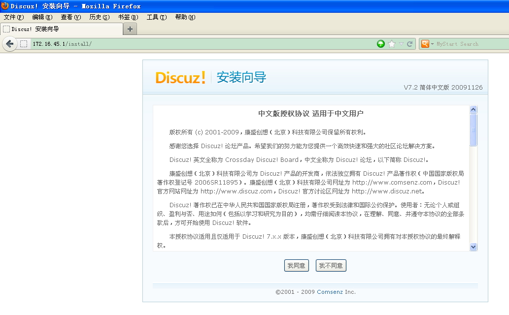Image resolution: width=509 pixels, height=315 pixels.
Task: Open the 历史(S) menu
Action: click(x=100, y=17)
